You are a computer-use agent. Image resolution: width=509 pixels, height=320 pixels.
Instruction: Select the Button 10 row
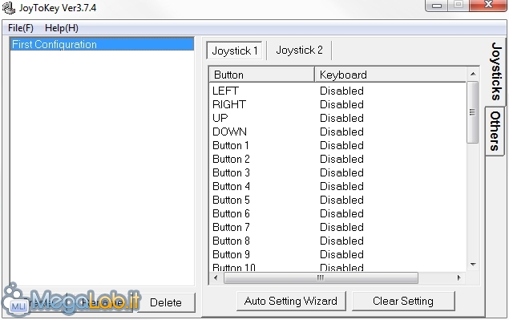pyautogui.click(x=337, y=267)
